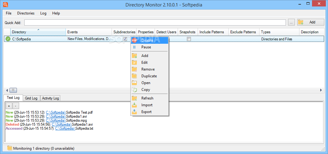The image size is (328, 154).
Task: Click the plus button in Text Log
Action: pyautogui.click(x=9, y=106)
